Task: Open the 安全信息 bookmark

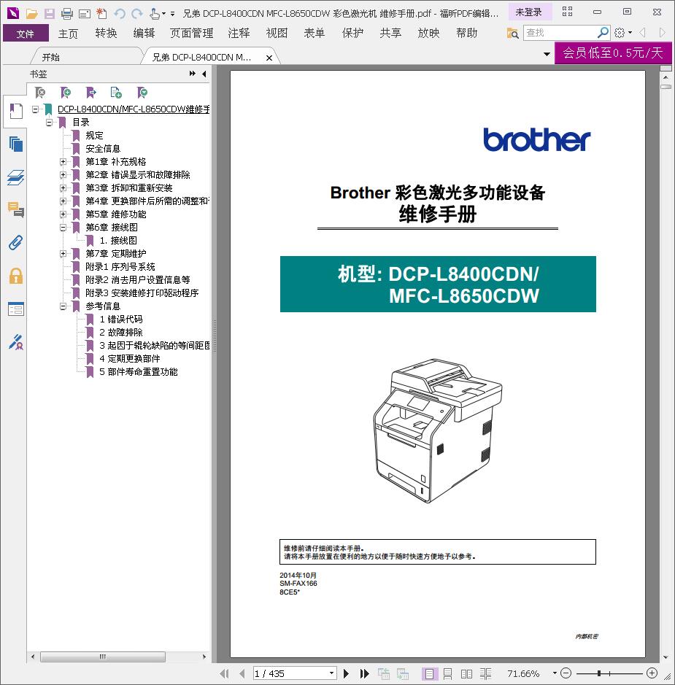Action: click(103, 149)
